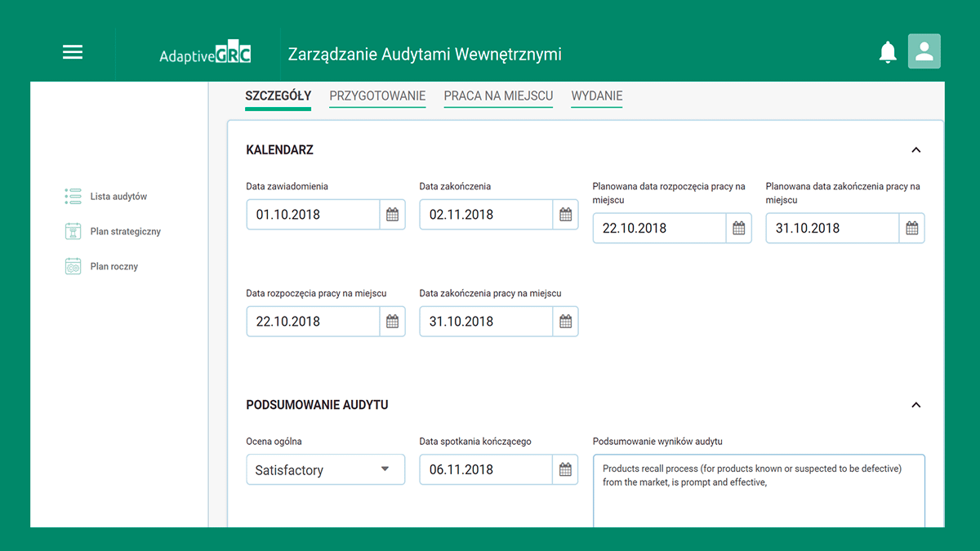
Task: Switch to the Przygotowanie tab
Action: [377, 96]
